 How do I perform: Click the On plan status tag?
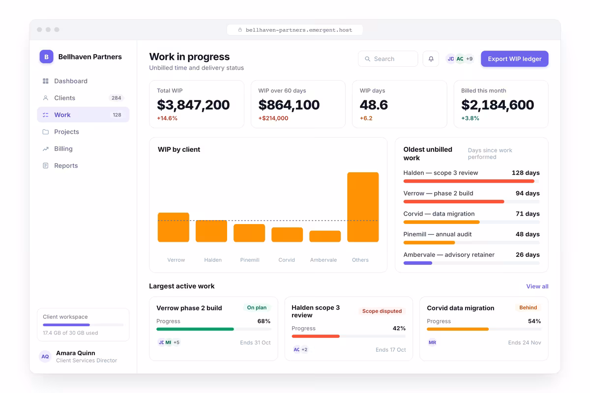(257, 308)
